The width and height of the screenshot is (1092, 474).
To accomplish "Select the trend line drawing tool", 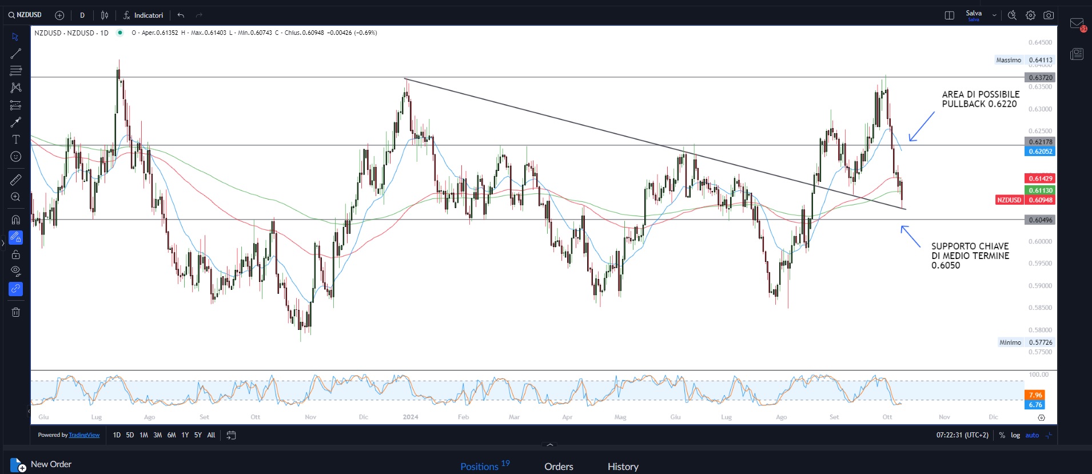I will (x=16, y=54).
